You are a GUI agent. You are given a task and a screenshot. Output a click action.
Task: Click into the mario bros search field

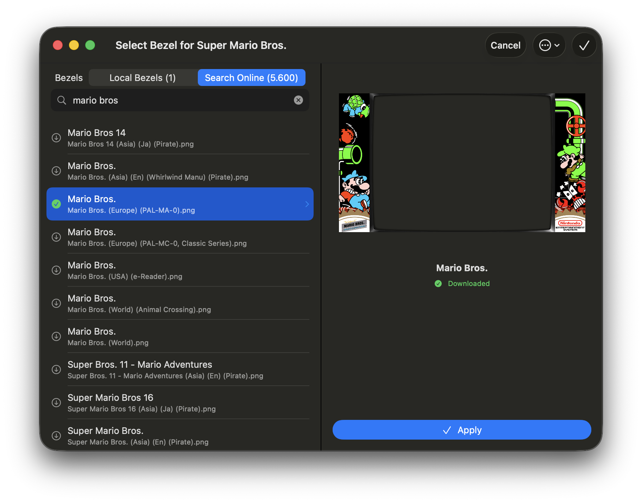180,100
